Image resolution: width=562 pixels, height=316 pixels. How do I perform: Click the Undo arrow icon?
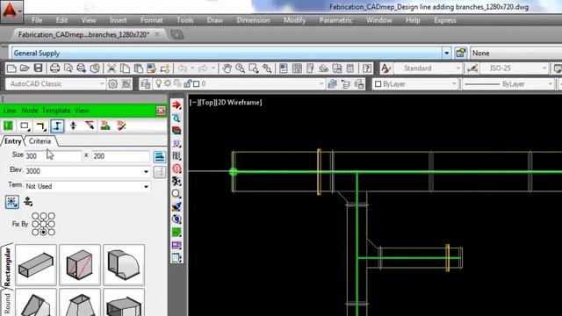[183, 68]
